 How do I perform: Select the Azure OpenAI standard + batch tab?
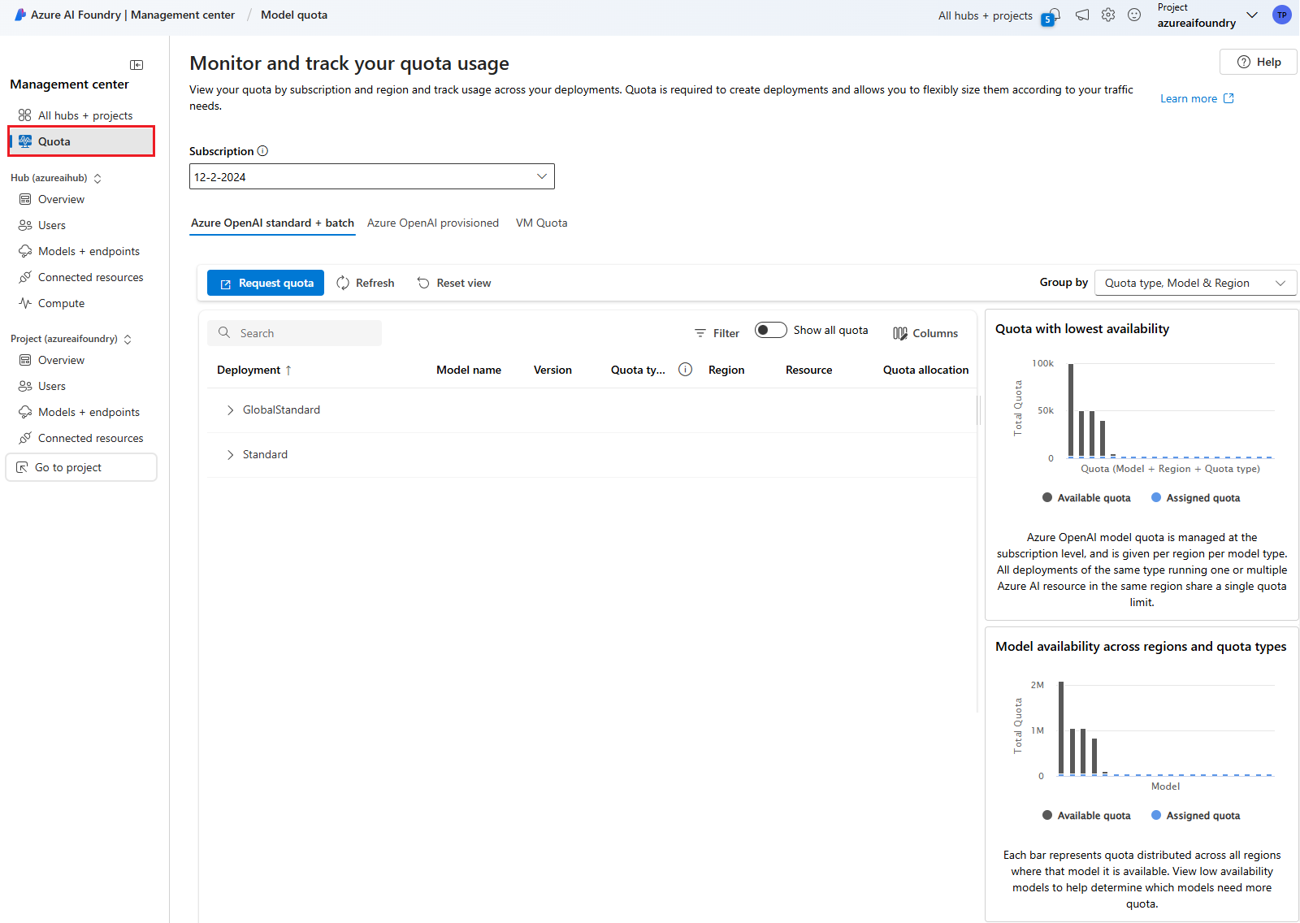click(272, 223)
